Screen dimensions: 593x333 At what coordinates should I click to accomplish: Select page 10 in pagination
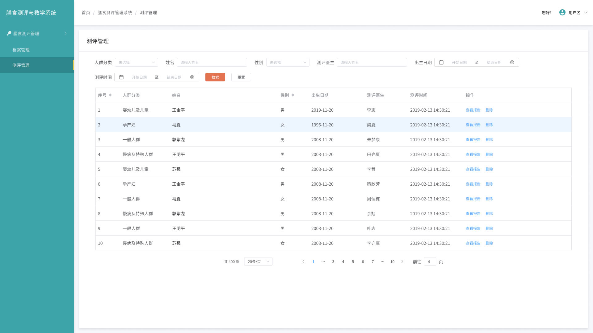click(x=392, y=261)
